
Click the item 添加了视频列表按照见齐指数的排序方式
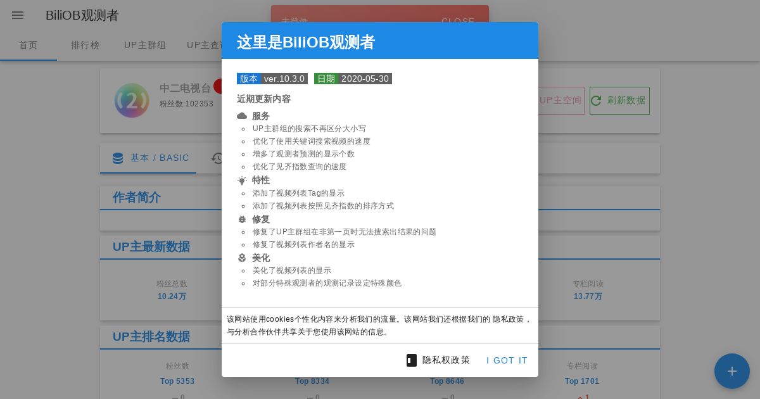coord(323,206)
